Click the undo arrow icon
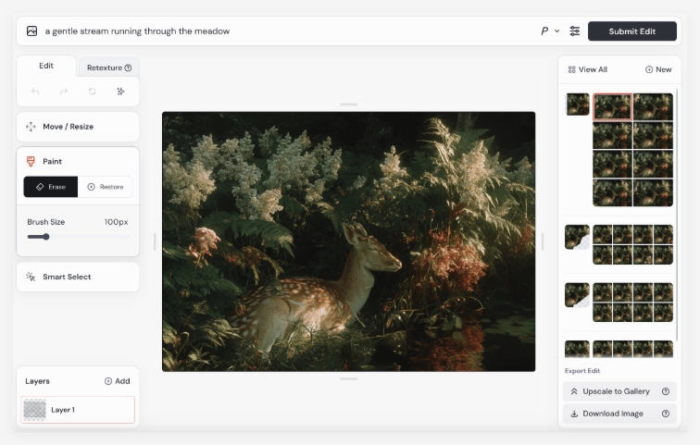This screenshot has height=445, width=700. (x=35, y=92)
